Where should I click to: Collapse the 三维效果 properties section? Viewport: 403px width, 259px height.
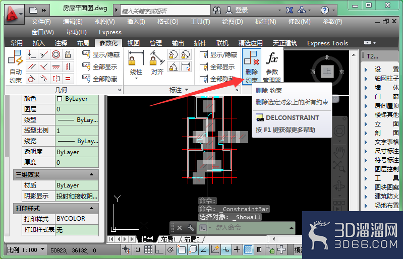tap(91, 174)
